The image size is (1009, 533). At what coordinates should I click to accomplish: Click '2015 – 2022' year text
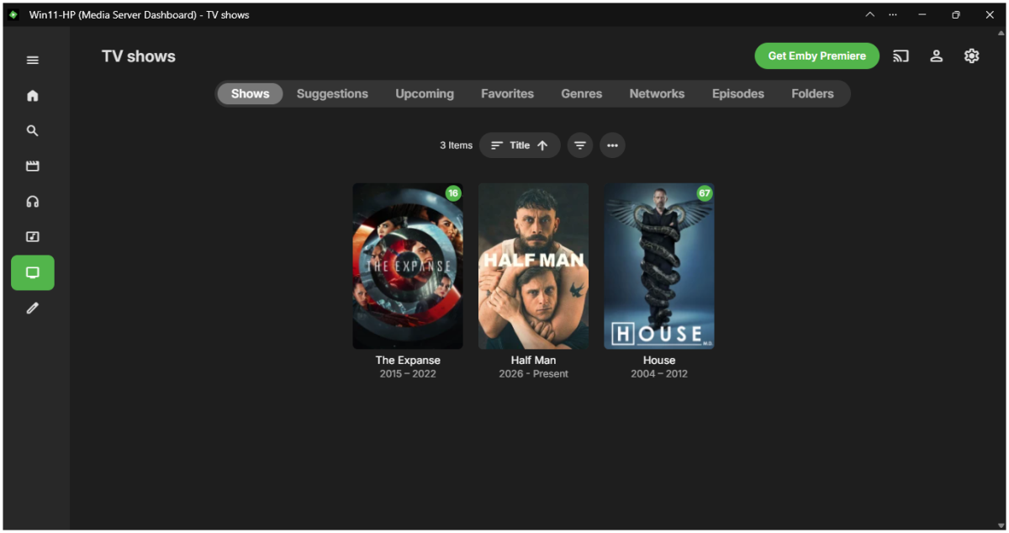tap(408, 374)
